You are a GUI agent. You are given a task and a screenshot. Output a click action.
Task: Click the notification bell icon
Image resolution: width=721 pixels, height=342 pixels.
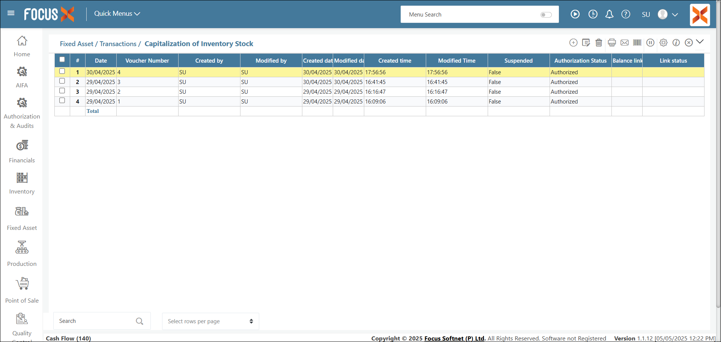609,14
